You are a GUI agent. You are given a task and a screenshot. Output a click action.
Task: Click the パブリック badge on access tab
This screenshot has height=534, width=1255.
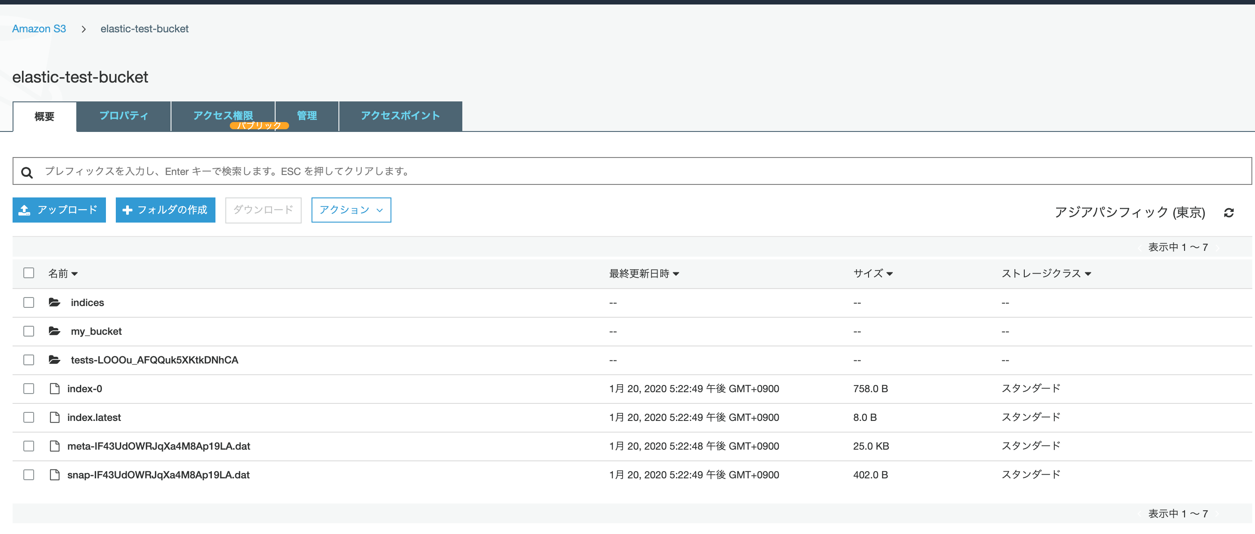point(259,126)
